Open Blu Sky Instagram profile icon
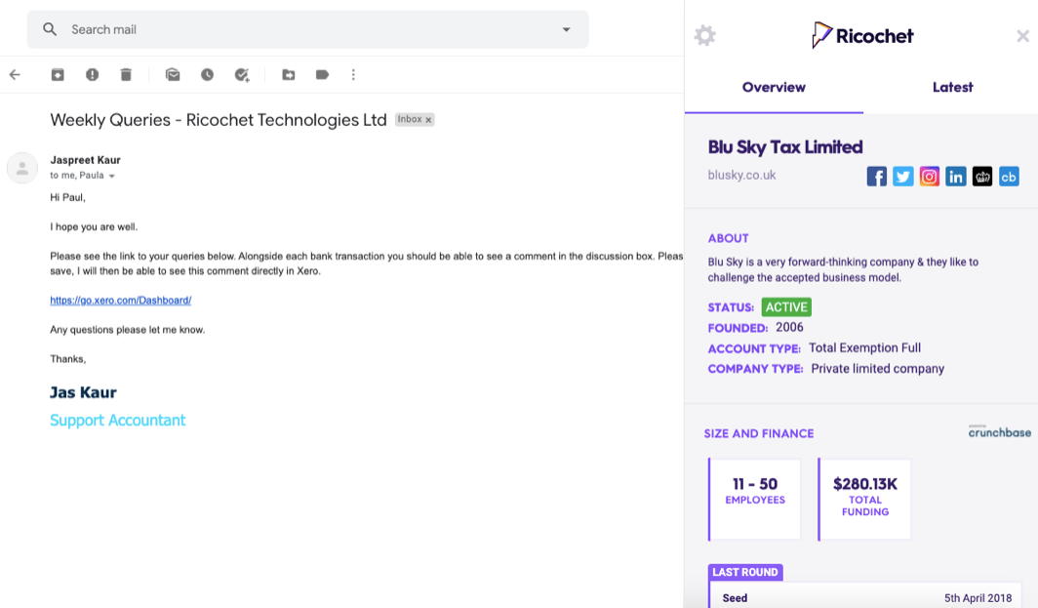This screenshot has width=1038, height=608. coord(930,177)
